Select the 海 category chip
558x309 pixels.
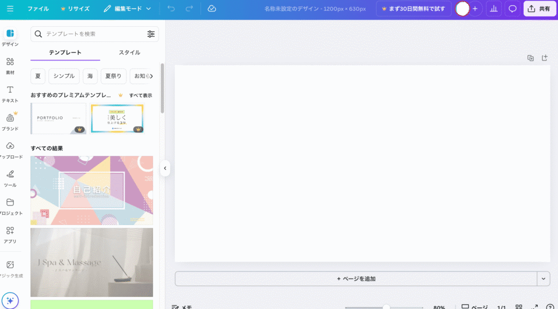pos(90,76)
